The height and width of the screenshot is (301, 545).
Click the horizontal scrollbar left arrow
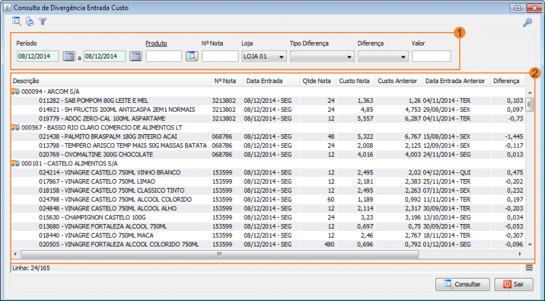click(15, 254)
